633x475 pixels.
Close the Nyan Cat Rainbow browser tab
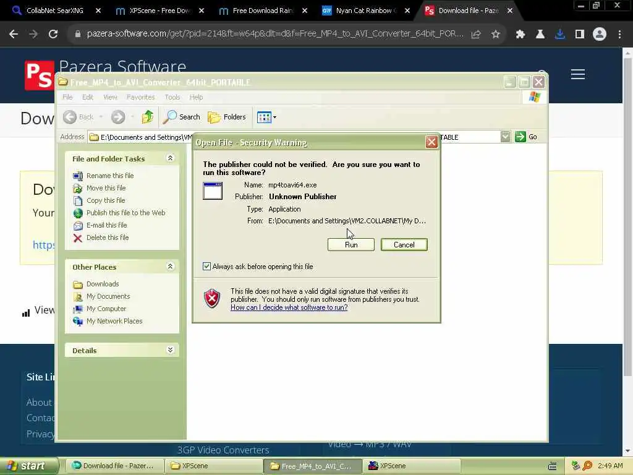coord(407,11)
